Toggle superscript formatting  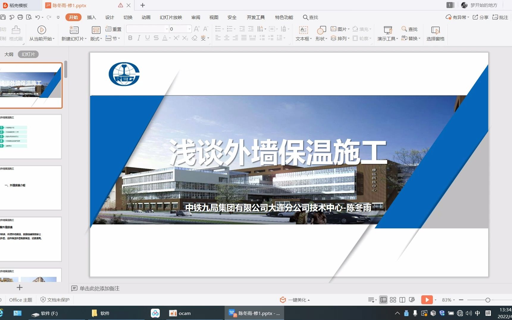pyautogui.click(x=176, y=38)
